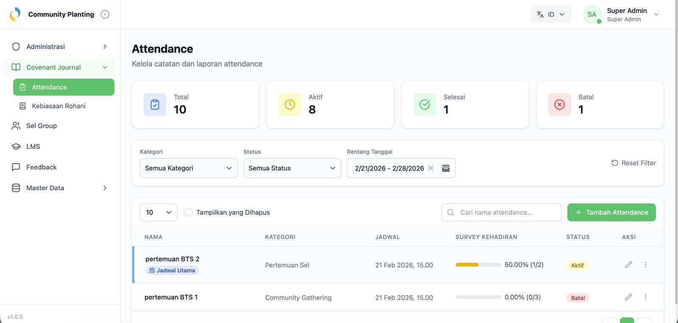
Task: Click the 0.00% attendance progress bar
Action: (x=478, y=297)
